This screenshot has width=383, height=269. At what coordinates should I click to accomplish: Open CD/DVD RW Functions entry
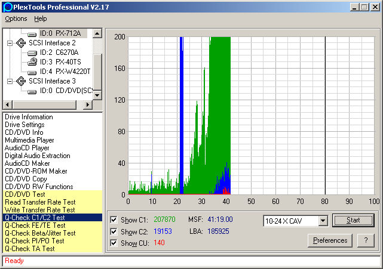(53, 187)
